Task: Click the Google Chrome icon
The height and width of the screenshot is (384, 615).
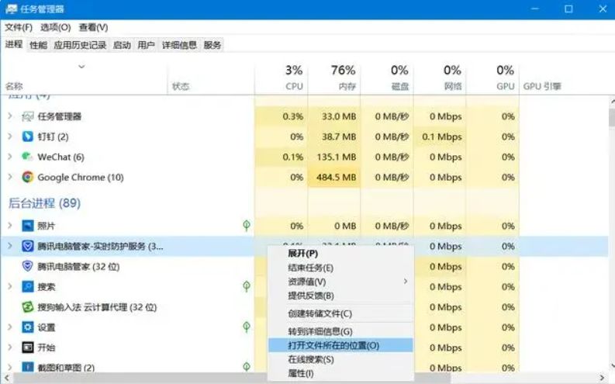Action: [27, 178]
